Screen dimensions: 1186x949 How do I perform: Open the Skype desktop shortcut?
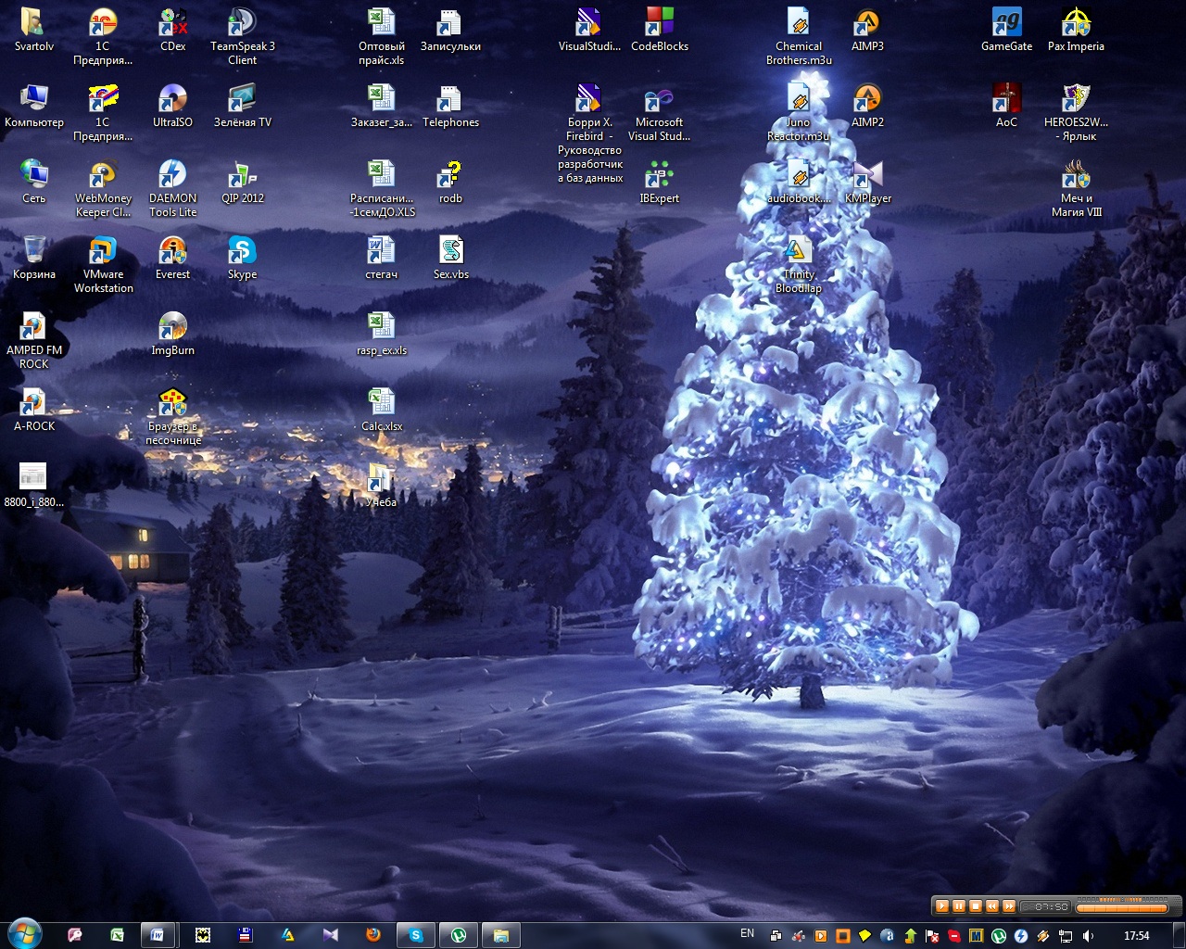(x=242, y=251)
